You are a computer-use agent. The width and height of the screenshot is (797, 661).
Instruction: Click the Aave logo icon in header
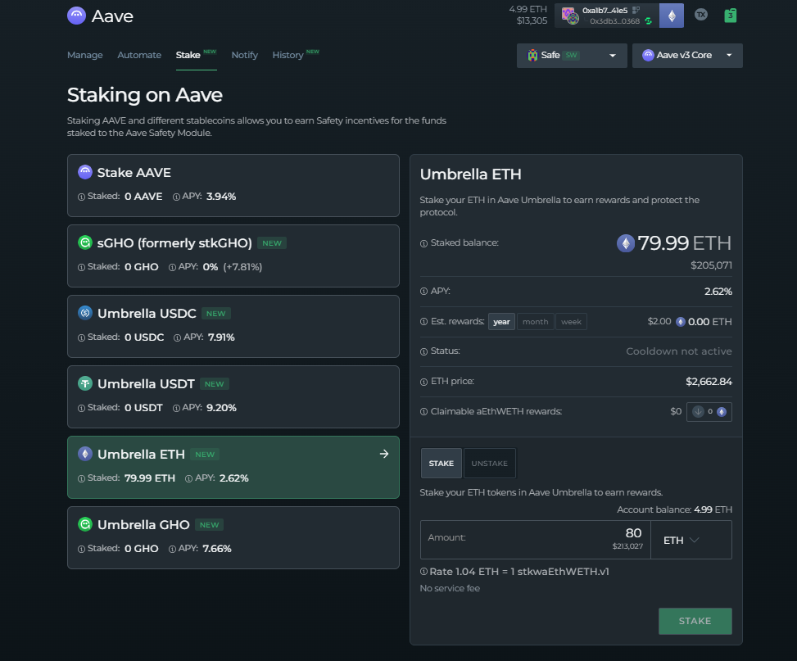pyautogui.click(x=76, y=16)
